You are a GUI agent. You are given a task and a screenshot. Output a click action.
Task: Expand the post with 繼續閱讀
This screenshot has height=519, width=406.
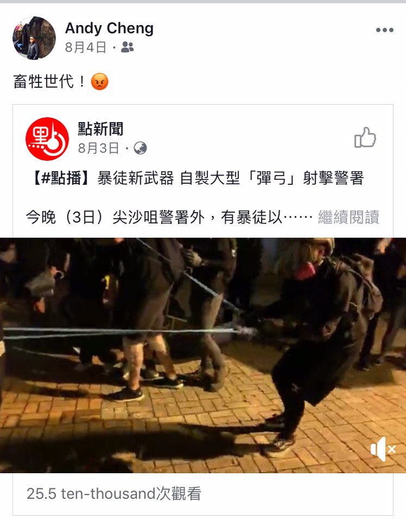click(x=348, y=218)
